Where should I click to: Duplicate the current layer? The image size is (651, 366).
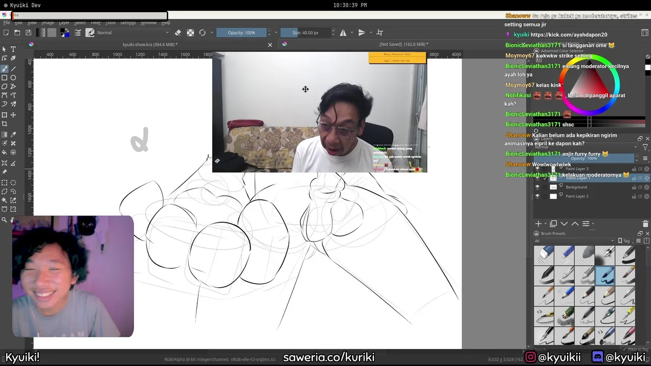(x=553, y=224)
